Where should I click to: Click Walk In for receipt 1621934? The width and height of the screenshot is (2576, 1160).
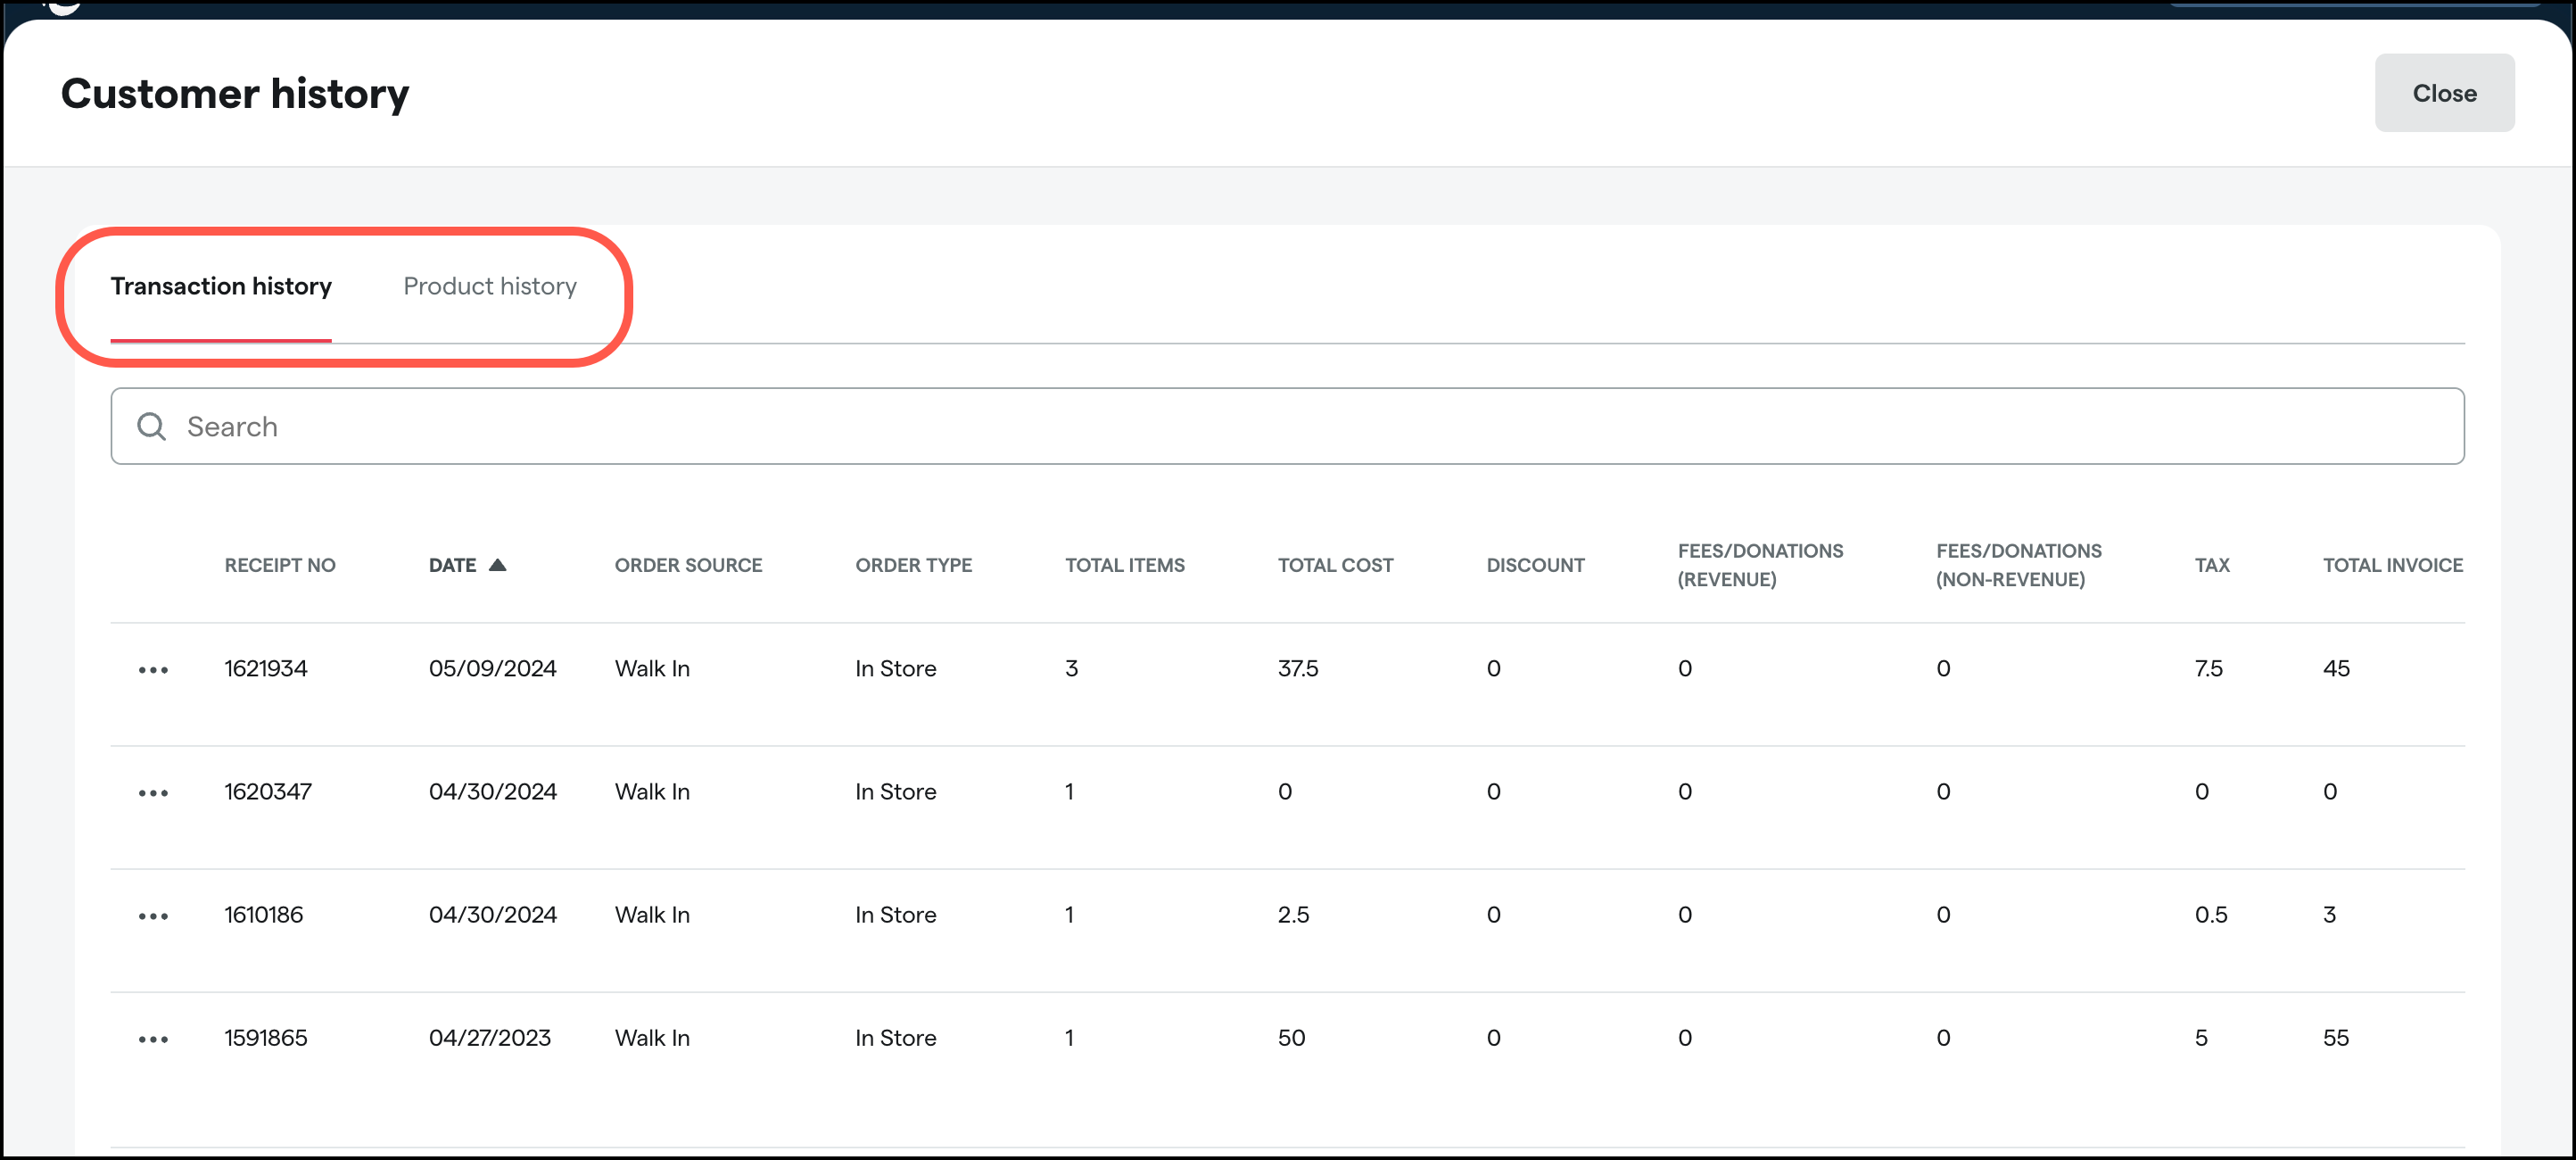(x=652, y=668)
